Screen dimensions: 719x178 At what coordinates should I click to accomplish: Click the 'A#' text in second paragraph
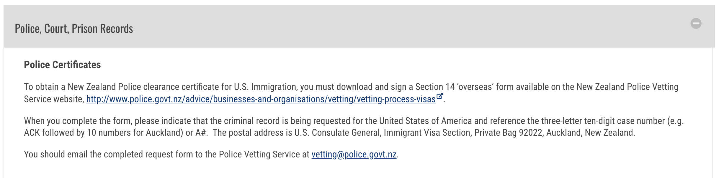(x=200, y=133)
